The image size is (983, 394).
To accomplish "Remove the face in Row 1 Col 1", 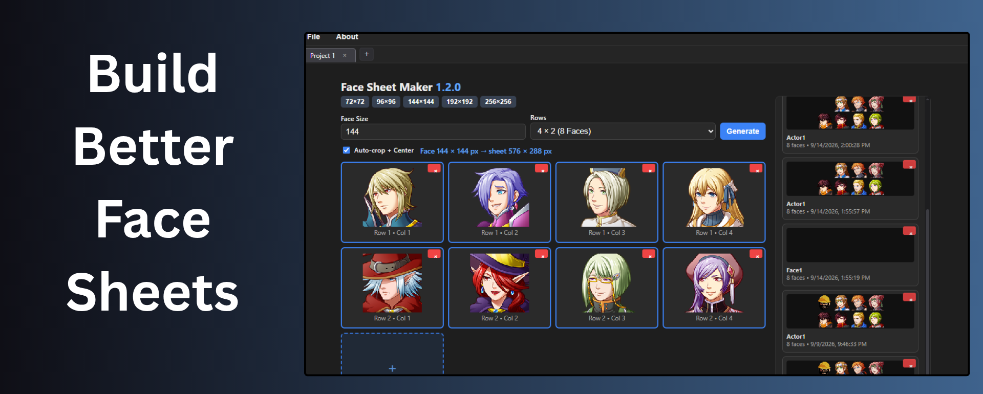I will point(434,168).
